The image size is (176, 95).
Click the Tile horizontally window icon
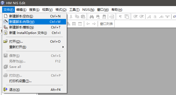74,24
